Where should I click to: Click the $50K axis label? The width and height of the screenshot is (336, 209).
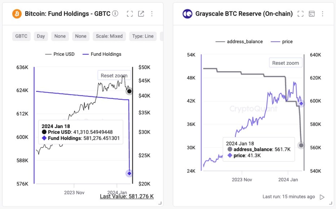(x=144, y=67)
